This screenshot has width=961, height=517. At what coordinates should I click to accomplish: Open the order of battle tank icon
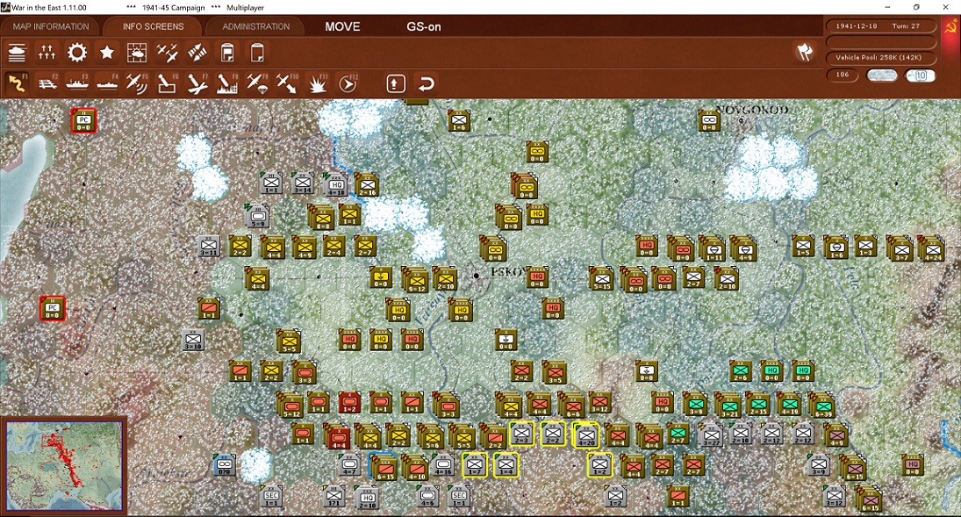click(17, 53)
